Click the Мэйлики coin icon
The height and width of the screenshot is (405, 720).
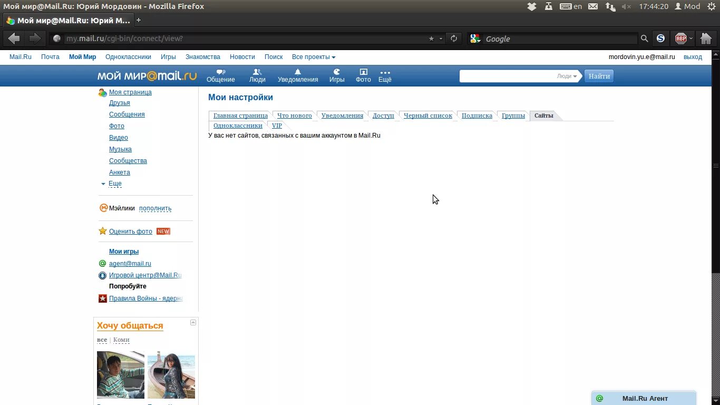coord(103,208)
